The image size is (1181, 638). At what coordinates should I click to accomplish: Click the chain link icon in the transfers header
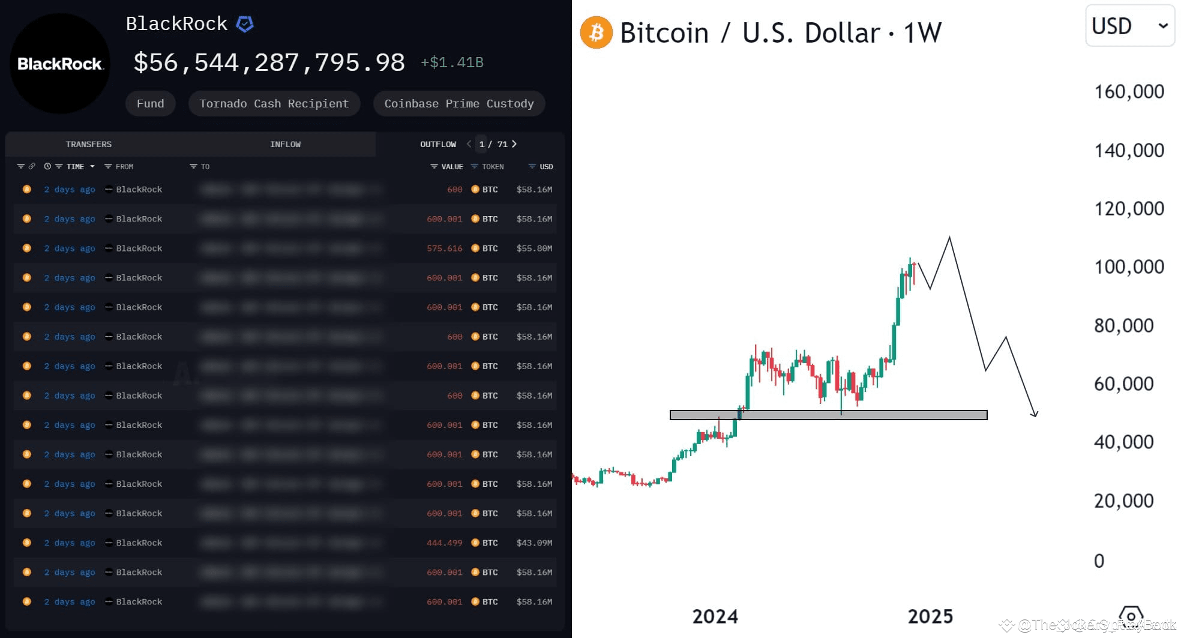point(31,166)
